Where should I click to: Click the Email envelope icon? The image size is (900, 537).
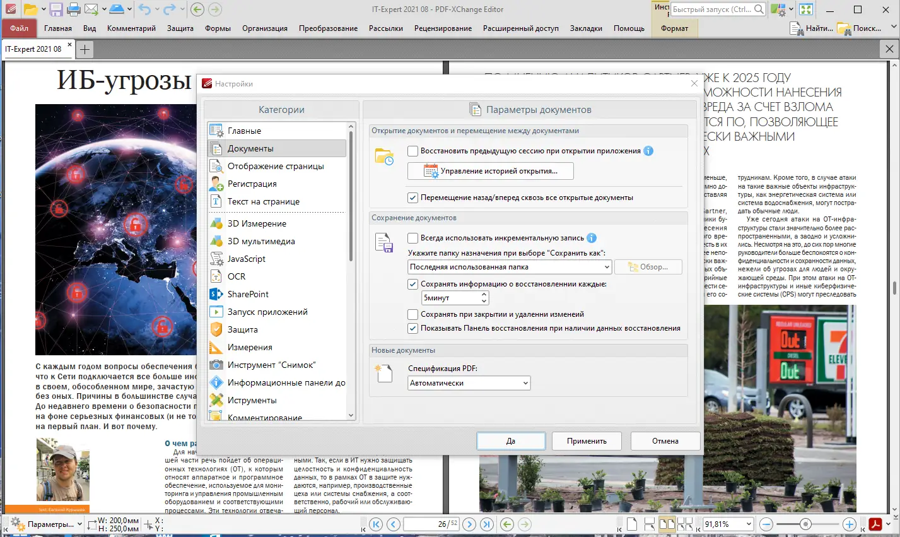click(x=91, y=9)
